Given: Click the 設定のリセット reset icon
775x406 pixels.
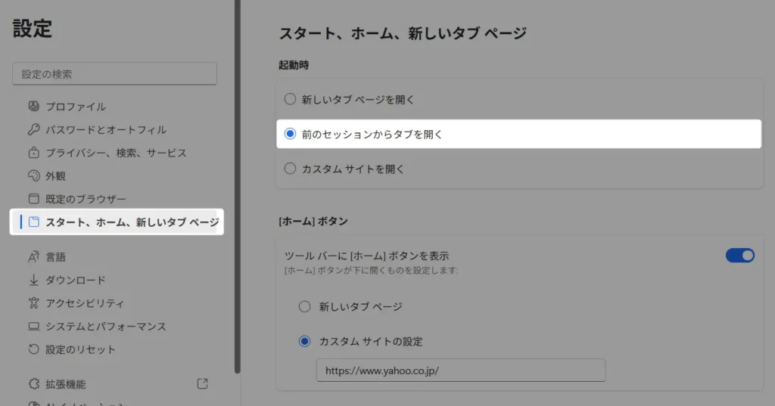Looking at the screenshot, I should (33, 349).
